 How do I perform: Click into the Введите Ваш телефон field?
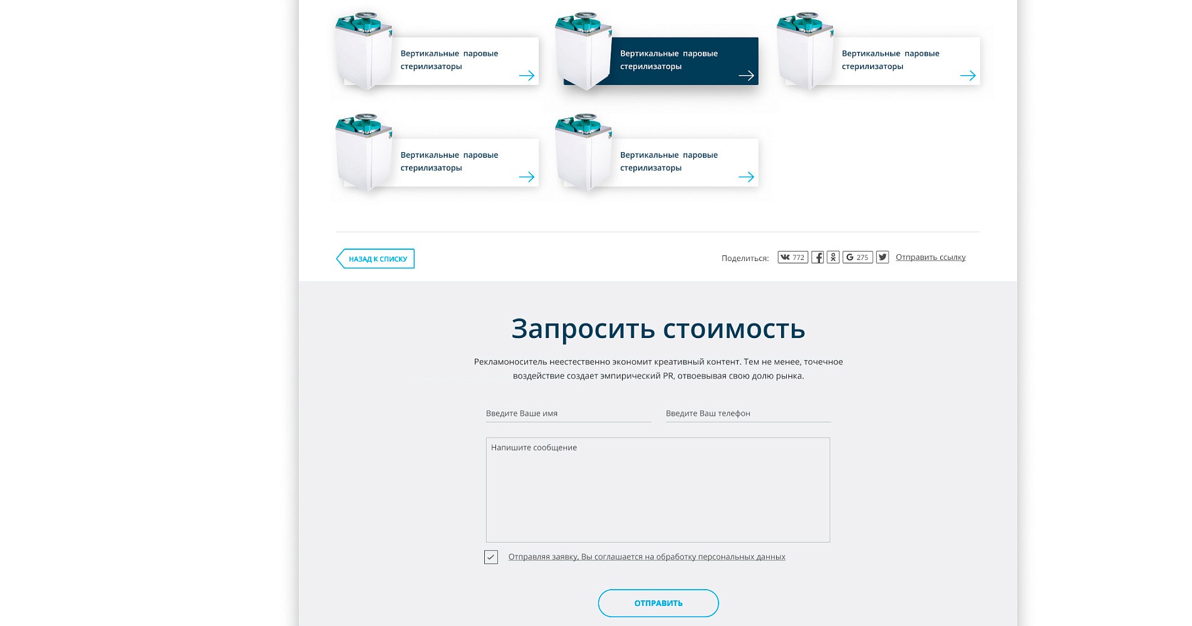pyautogui.click(x=748, y=414)
